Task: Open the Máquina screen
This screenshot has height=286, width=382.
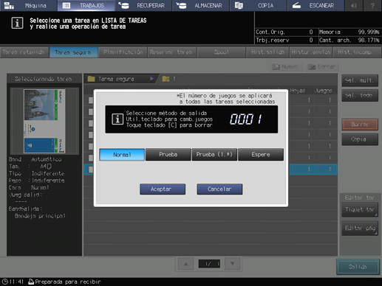Action: 28,5
